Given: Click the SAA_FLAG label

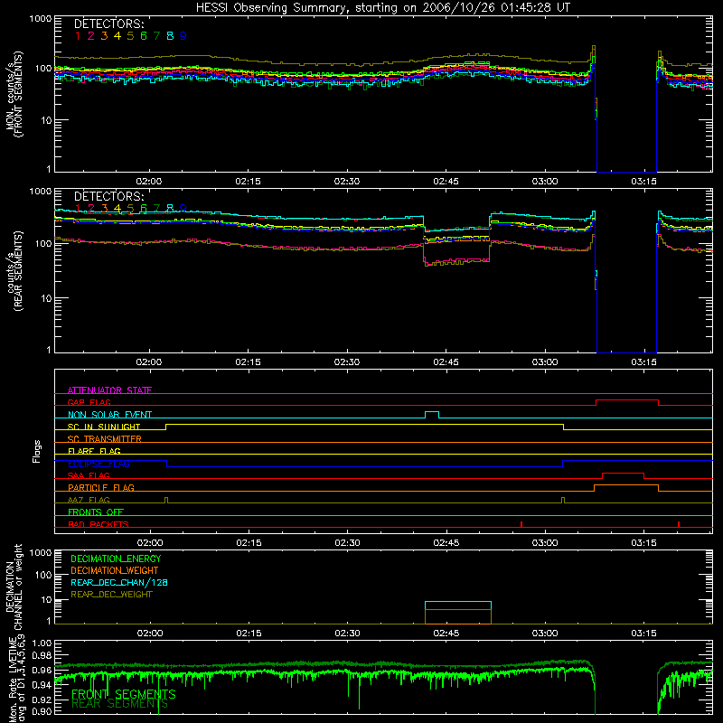Looking at the screenshot, I should (89, 475).
